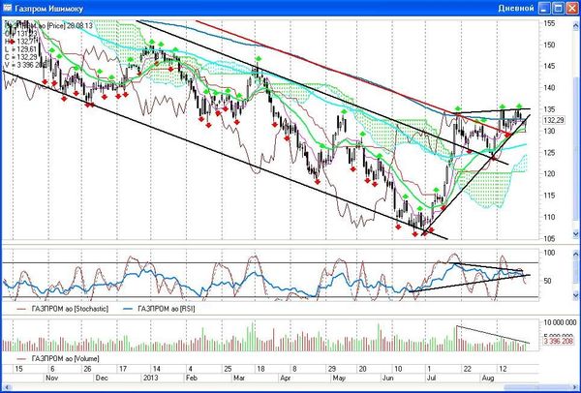Click the current price tag 132,29

click(x=554, y=120)
